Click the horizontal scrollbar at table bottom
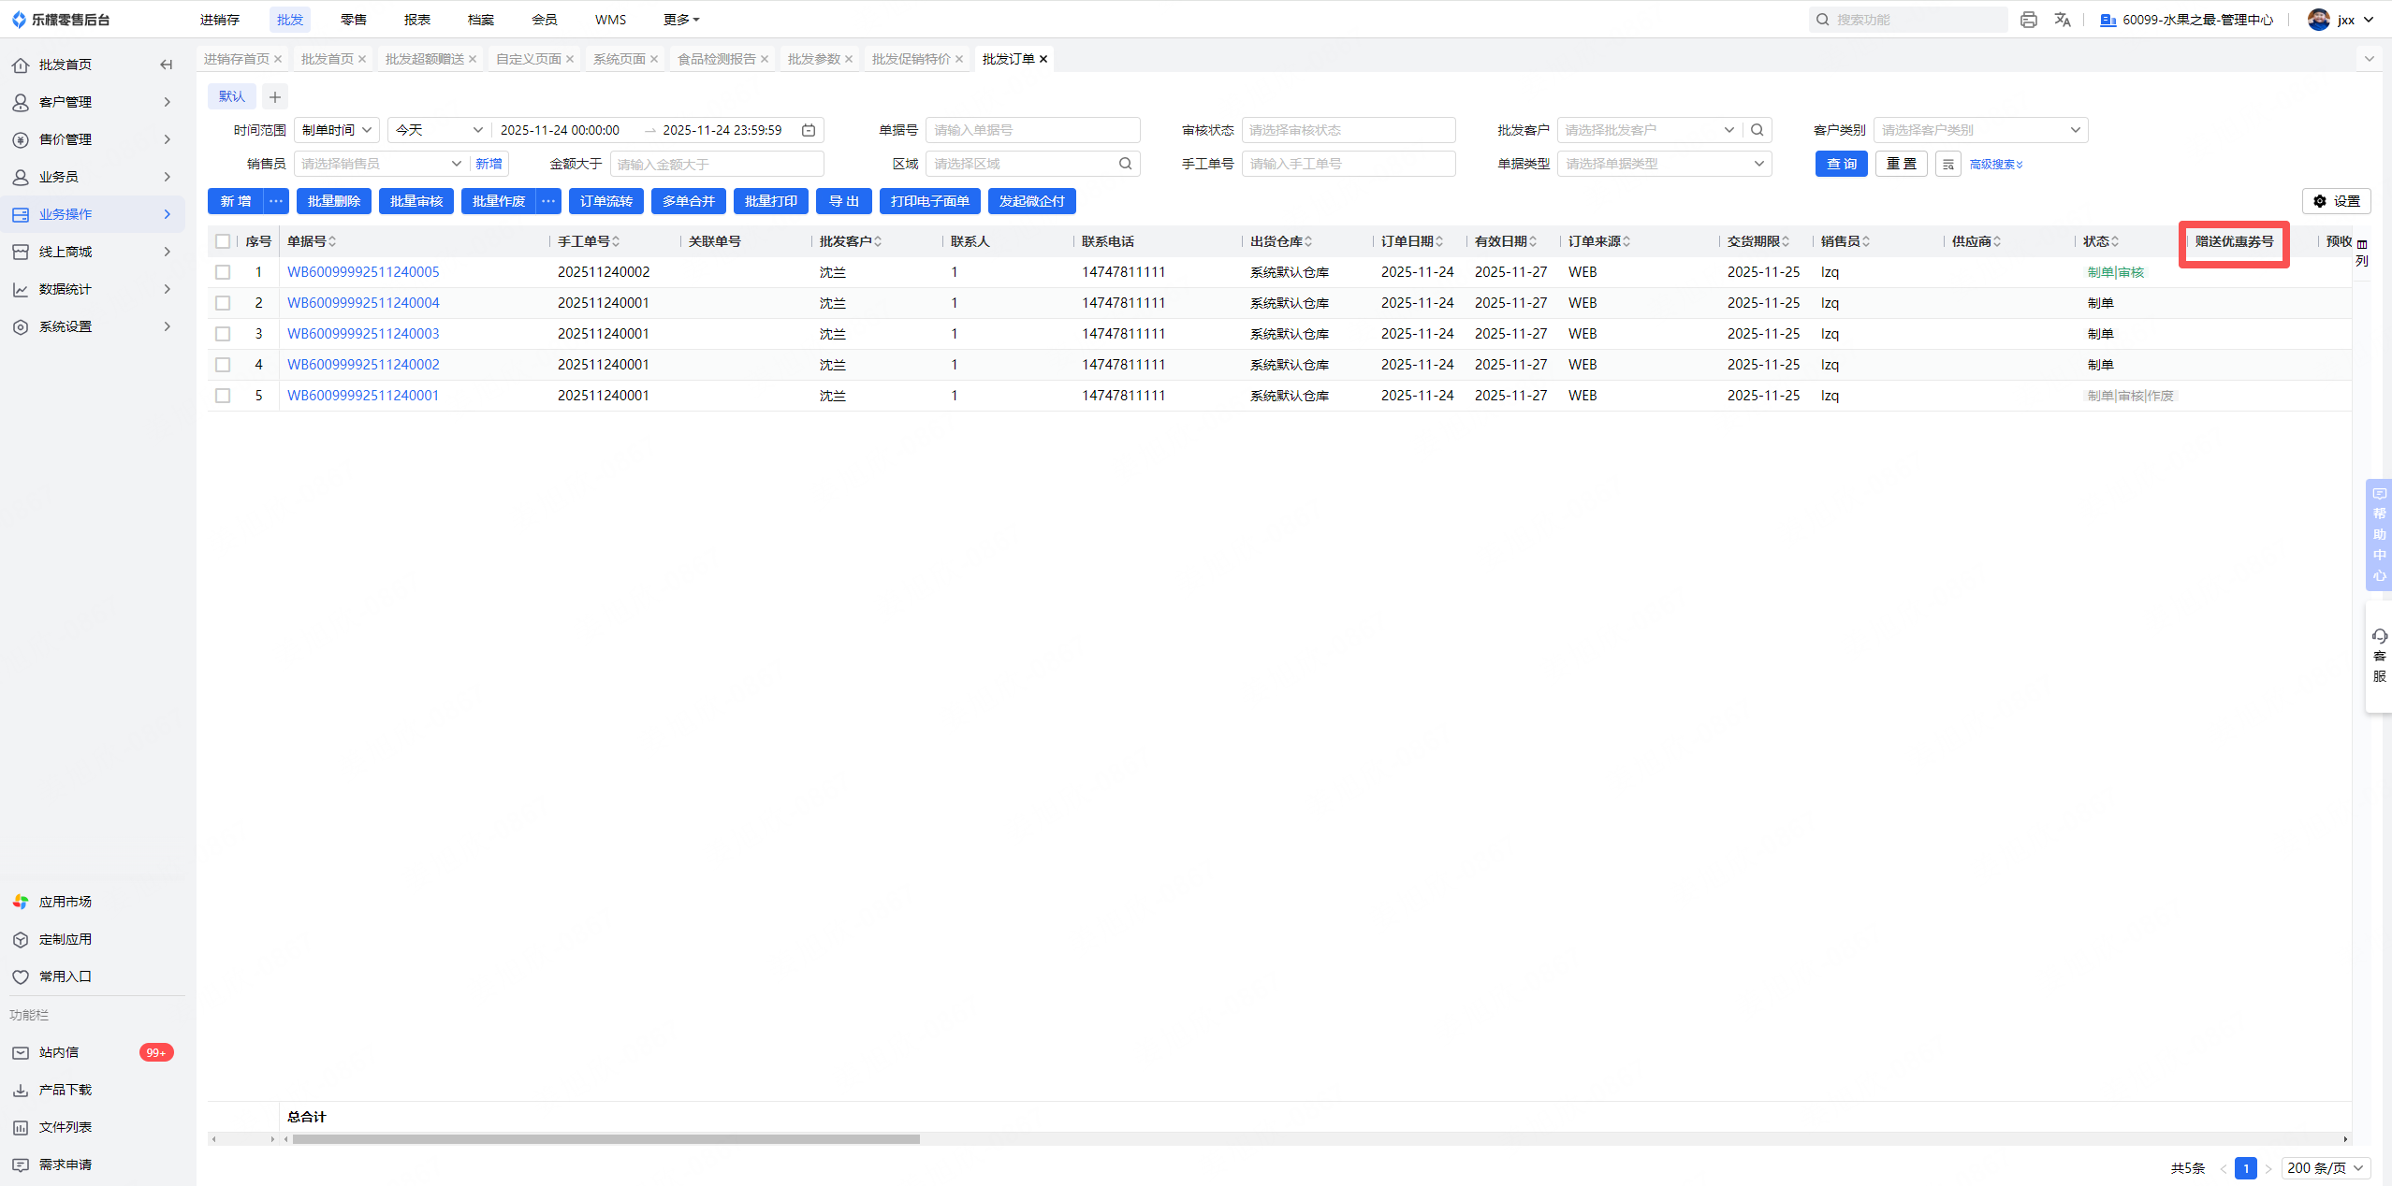 [x=605, y=1139]
